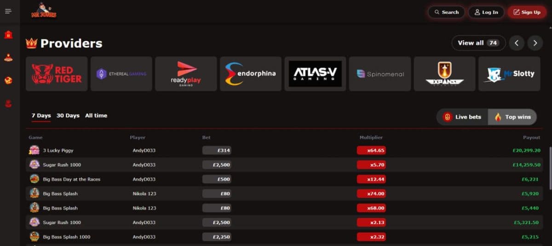
Task: Select the Atlas-V Gaming provider
Action: [x=315, y=74]
